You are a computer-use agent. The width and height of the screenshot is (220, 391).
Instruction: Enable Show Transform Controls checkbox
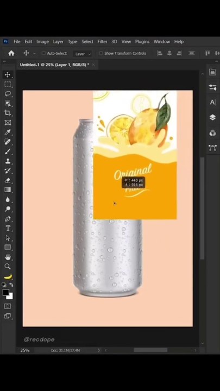click(101, 53)
